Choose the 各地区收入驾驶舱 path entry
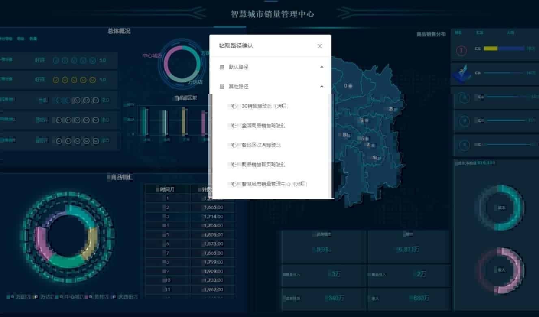 click(261, 145)
